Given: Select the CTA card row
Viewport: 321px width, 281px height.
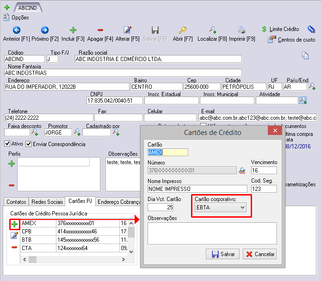Looking at the screenshot, I should [74, 248].
